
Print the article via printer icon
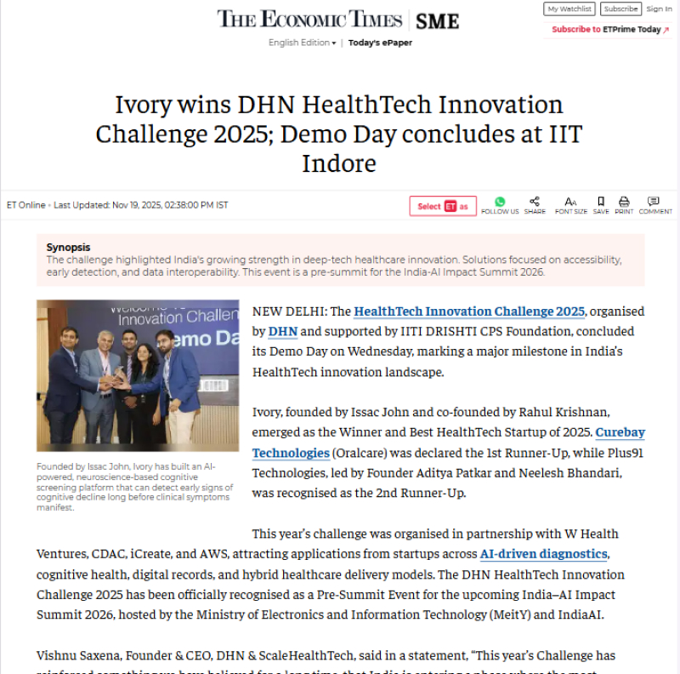[x=624, y=202]
